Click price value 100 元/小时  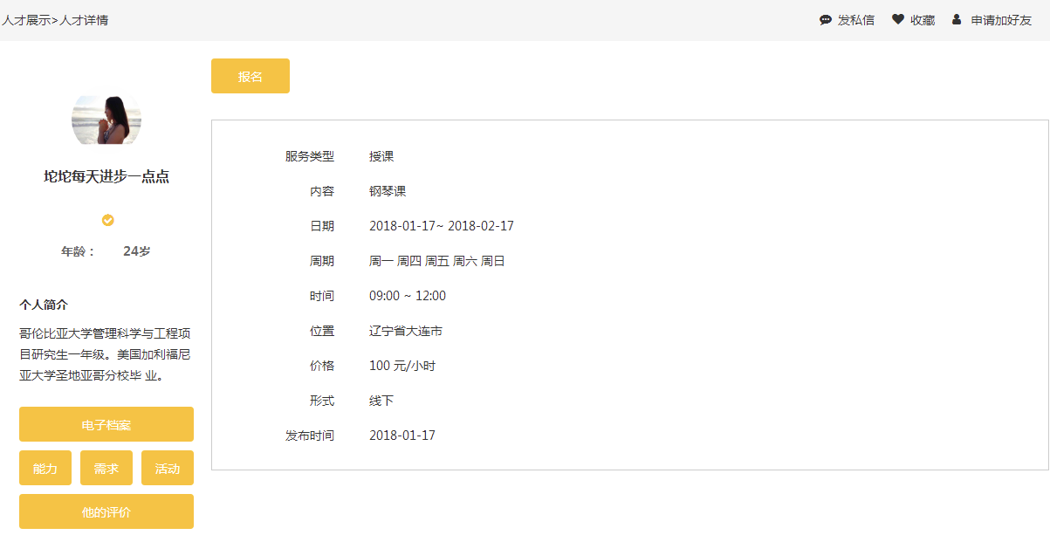tap(402, 366)
